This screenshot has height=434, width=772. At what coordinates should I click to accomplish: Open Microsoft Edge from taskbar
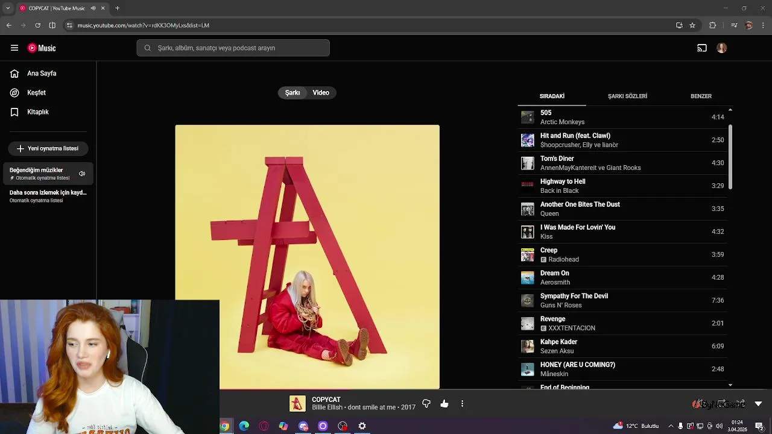pyautogui.click(x=244, y=426)
